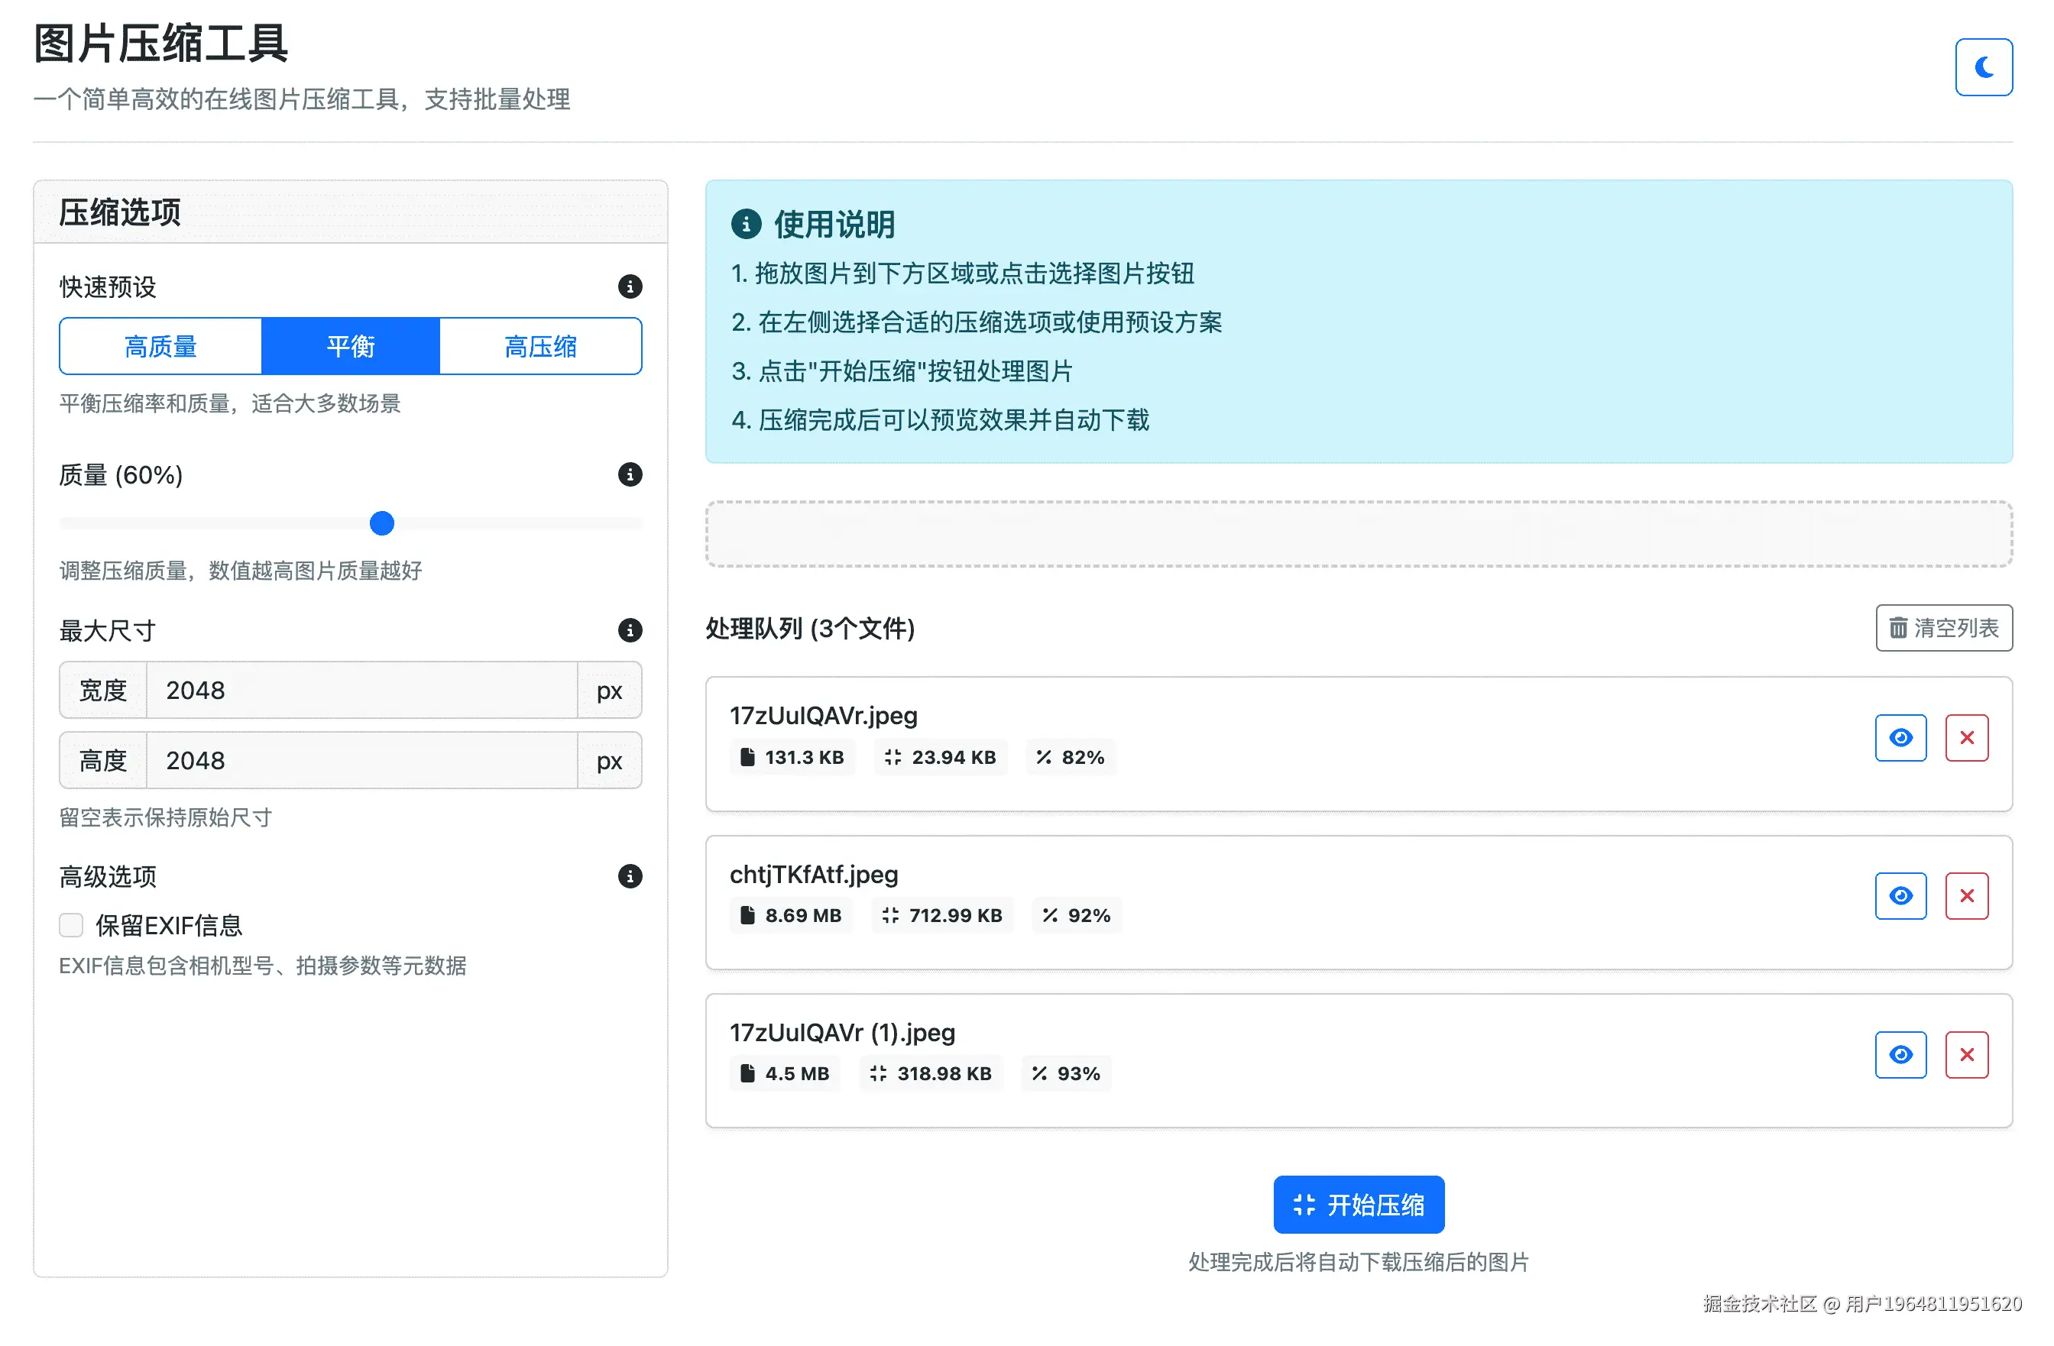Select the 高压缩 preset

point(540,347)
